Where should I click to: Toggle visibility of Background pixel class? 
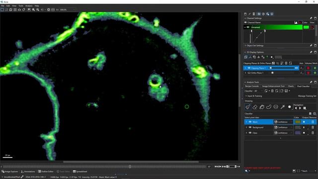[250, 127]
